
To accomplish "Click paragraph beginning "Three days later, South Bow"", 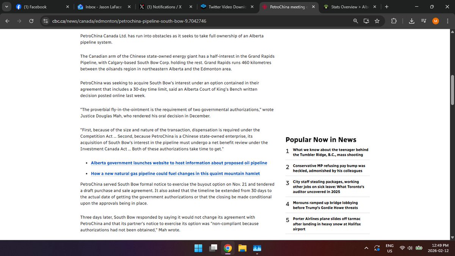I will coord(169,223).
